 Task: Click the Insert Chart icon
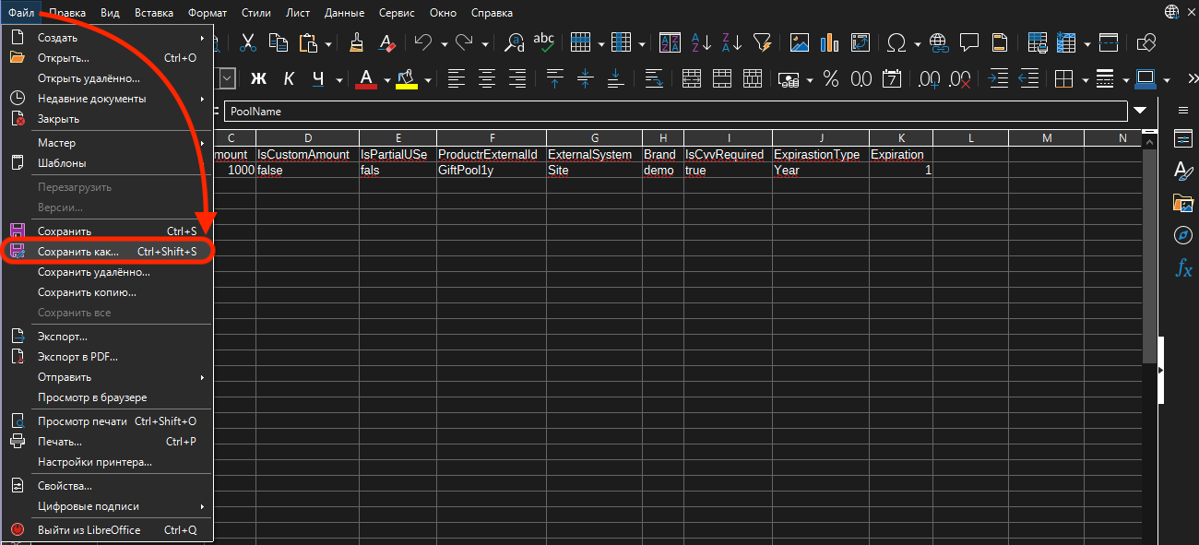(829, 42)
